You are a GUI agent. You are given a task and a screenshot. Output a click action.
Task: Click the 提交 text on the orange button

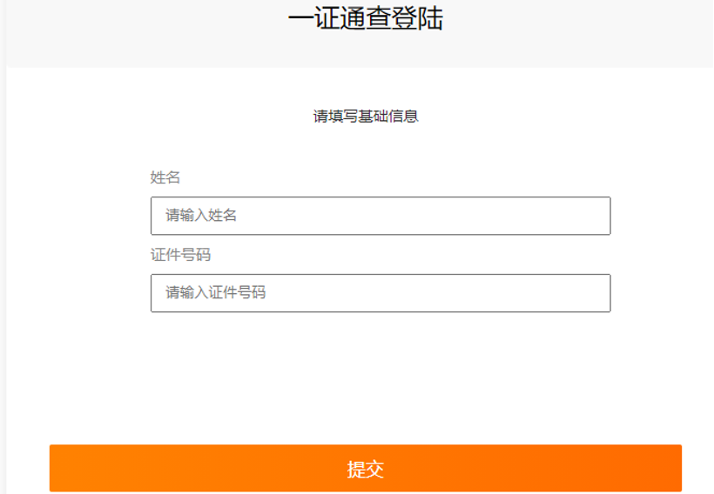(365, 469)
